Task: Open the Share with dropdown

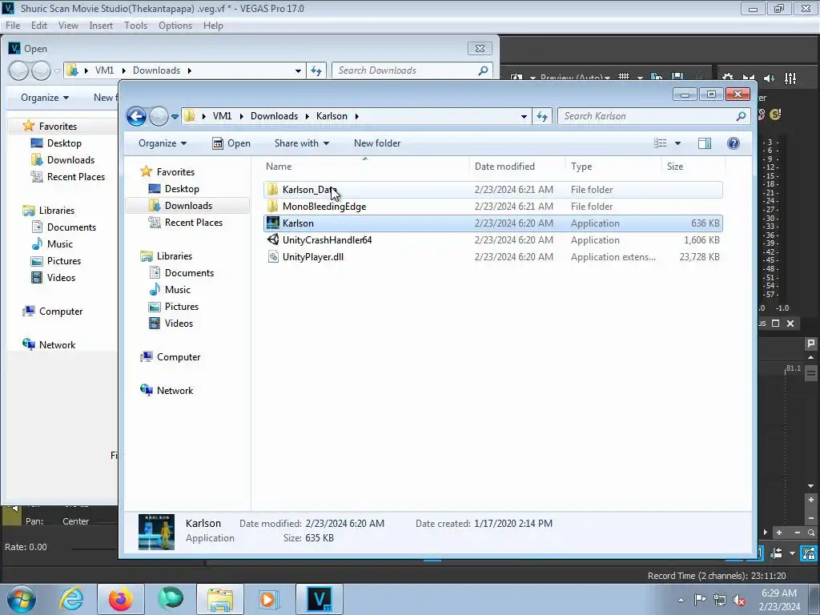Action: (302, 143)
